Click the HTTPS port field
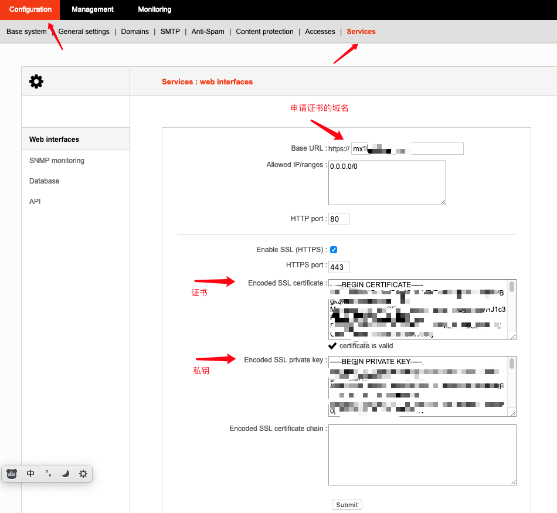Viewport: 557px width, 513px height. [339, 267]
